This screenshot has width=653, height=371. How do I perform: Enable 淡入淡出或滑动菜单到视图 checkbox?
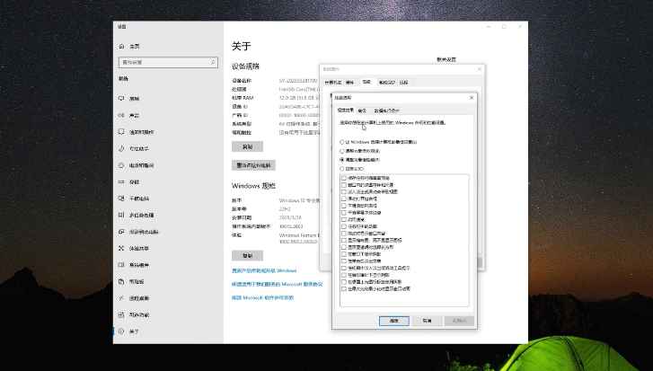click(344, 192)
